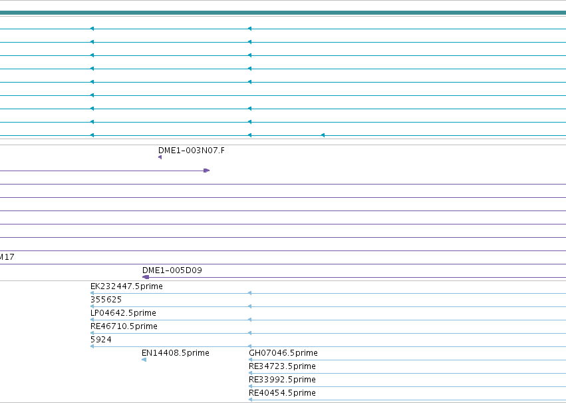The height and width of the screenshot is (403, 566).
Task: Click the GH07046.5prime label
Action: 283,353
